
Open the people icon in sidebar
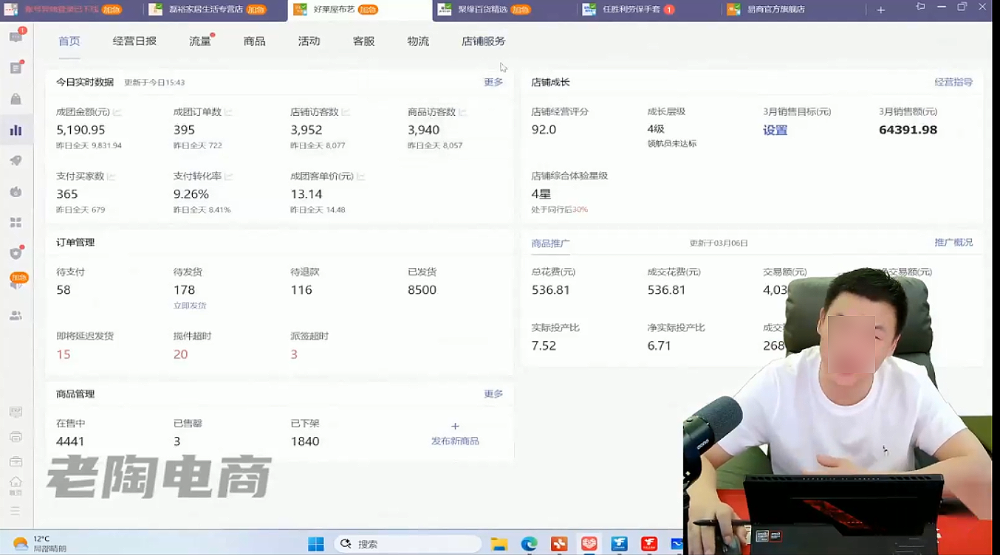16,315
